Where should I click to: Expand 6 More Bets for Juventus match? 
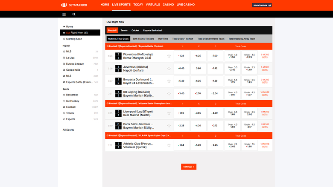pos(265,69)
